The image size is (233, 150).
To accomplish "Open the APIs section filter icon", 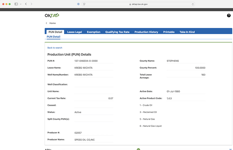I will 230,149.
